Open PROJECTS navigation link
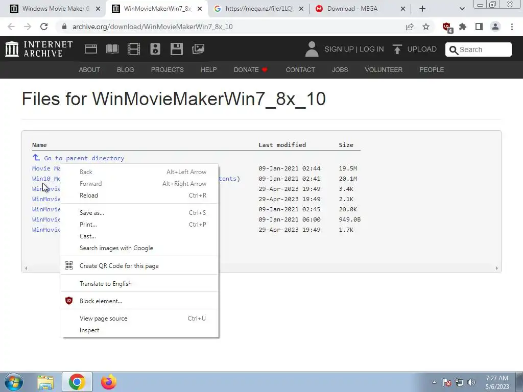 [168, 70]
